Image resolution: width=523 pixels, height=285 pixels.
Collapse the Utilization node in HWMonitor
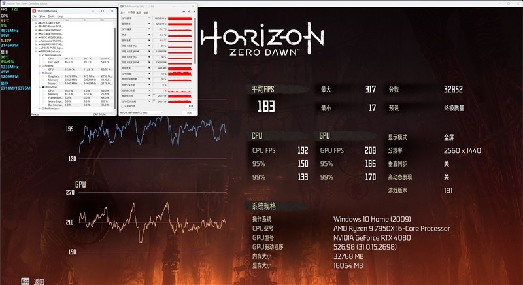[x=39, y=87]
